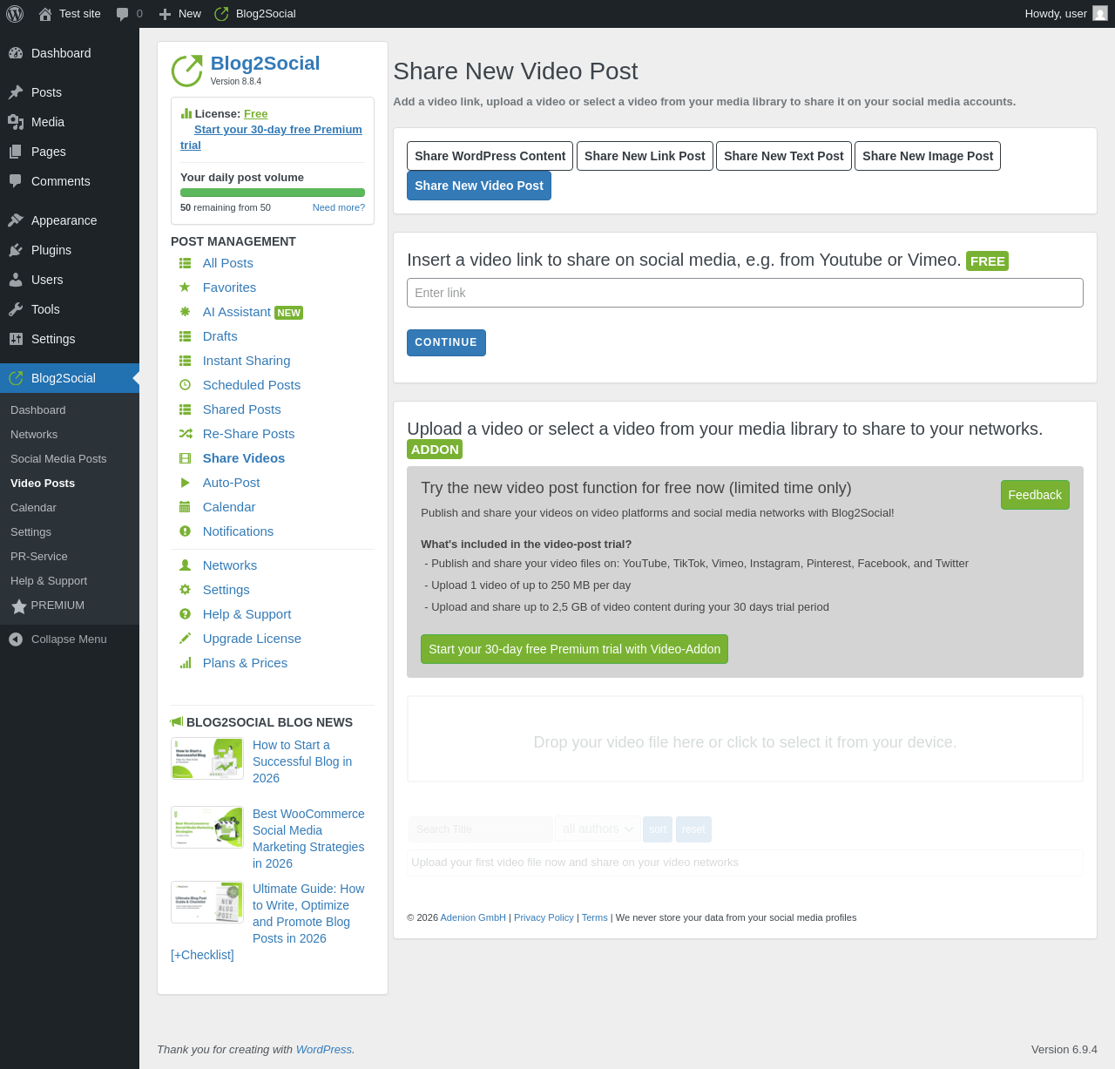Open the all authors dropdown
The image size is (1115, 1069).
tap(598, 829)
